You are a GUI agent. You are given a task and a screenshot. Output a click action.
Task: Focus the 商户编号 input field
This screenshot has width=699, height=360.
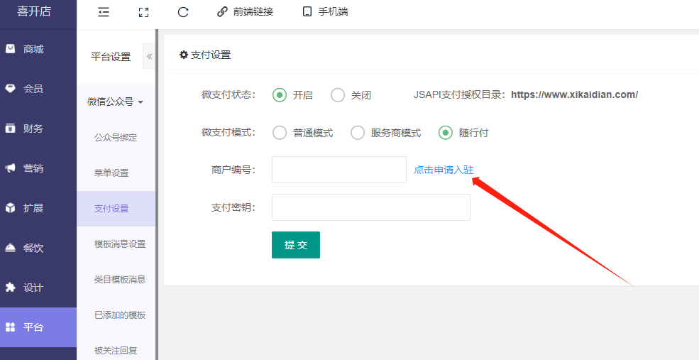pyautogui.click(x=339, y=170)
